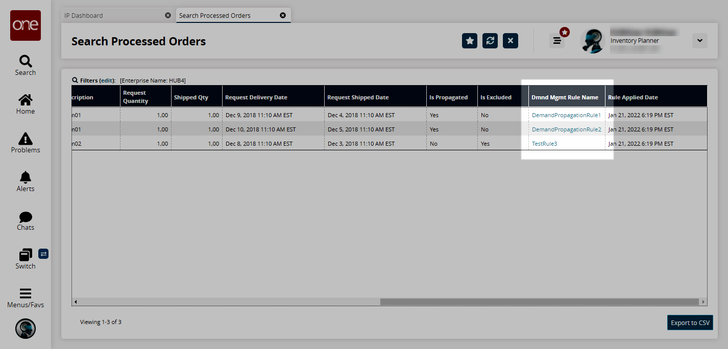The image size is (728, 349).
Task: Click the Filters edit link
Action: click(x=107, y=80)
